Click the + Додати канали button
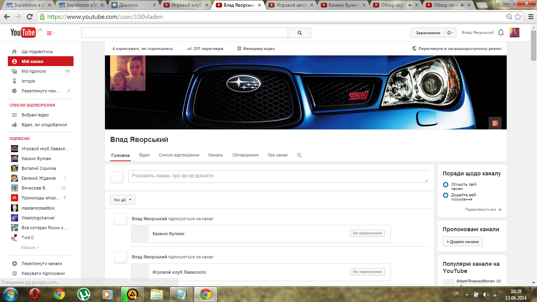Image resolution: width=537 pixels, height=302 pixels. [463, 241]
